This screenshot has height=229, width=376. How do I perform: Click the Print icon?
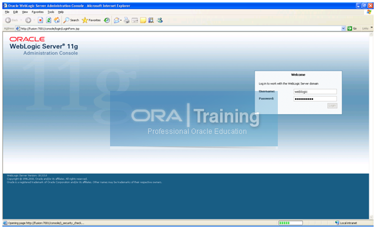click(x=127, y=20)
